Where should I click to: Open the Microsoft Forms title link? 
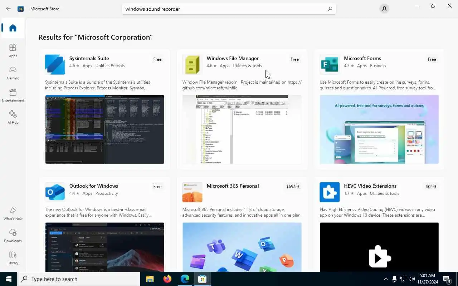362,58
